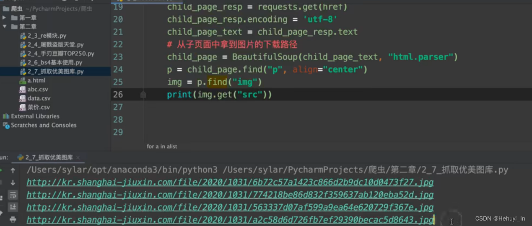Screen dimensions: 532x226
Task: Rerun the script with green play icon
Action: (x=1, y=170)
